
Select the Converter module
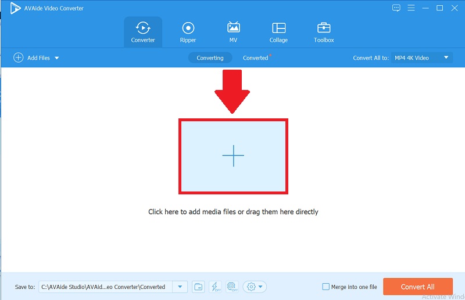click(143, 32)
